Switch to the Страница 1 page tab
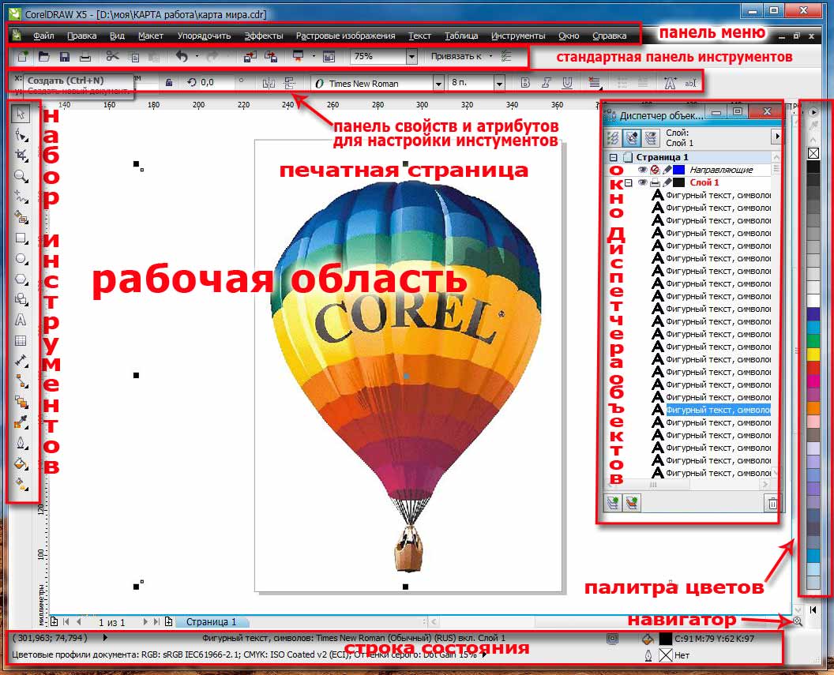 211,622
